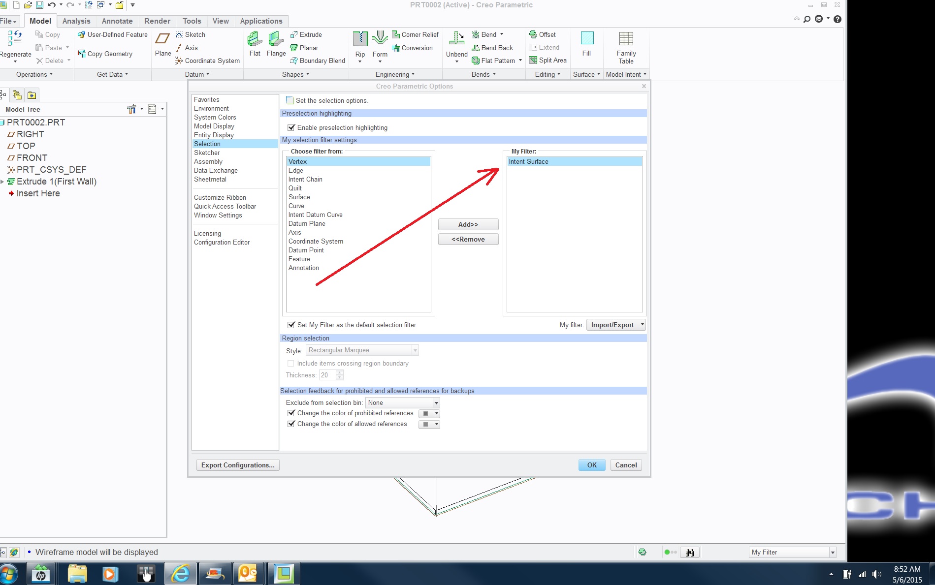This screenshot has height=585, width=935.
Task: Click the Coordinate System tool
Action: [x=207, y=61]
